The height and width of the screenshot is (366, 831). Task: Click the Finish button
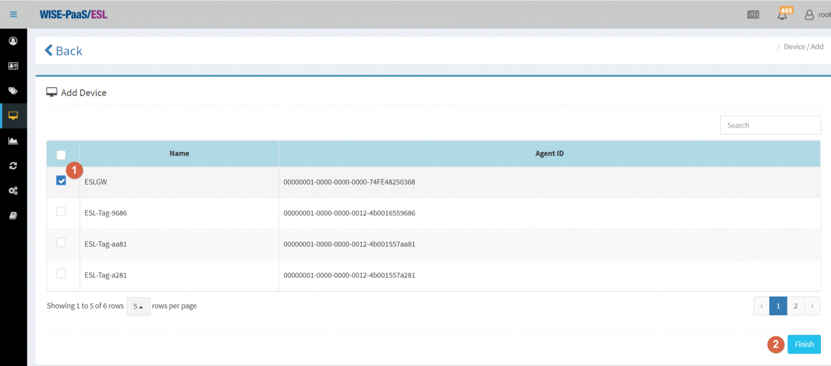(x=804, y=344)
